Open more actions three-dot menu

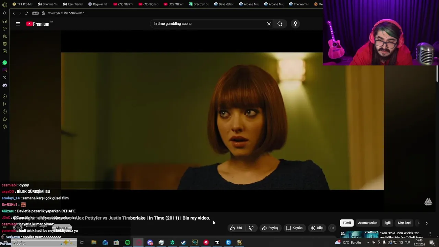coord(332,228)
